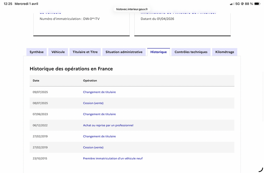Screen dimensions: 264x173
Task: Open Cession (vente) from 27/02/2019
Action: tap(93, 147)
